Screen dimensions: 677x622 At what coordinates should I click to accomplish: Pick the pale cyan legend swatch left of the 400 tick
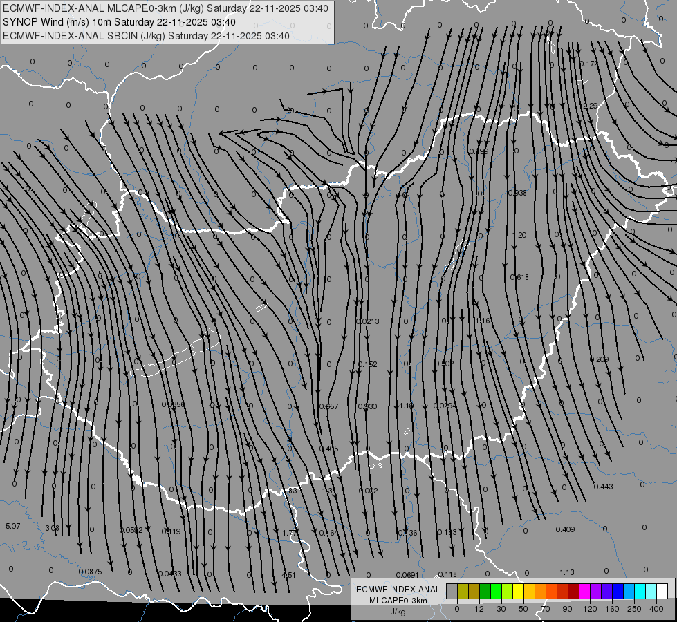(x=651, y=592)
